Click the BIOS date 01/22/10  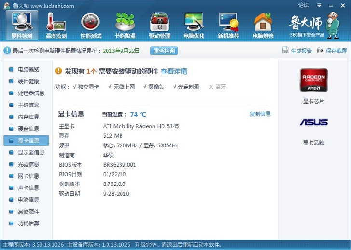(x=114, y=174)
